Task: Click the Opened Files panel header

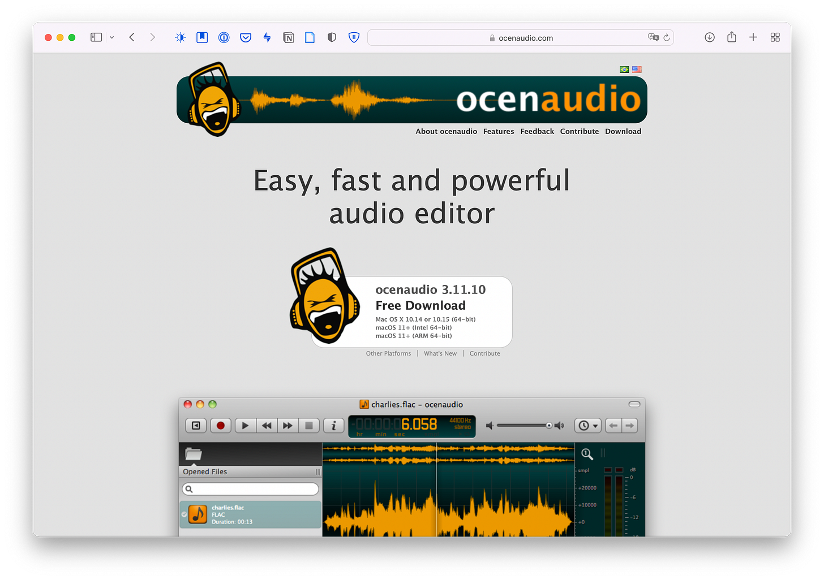Action: point(251,471)
